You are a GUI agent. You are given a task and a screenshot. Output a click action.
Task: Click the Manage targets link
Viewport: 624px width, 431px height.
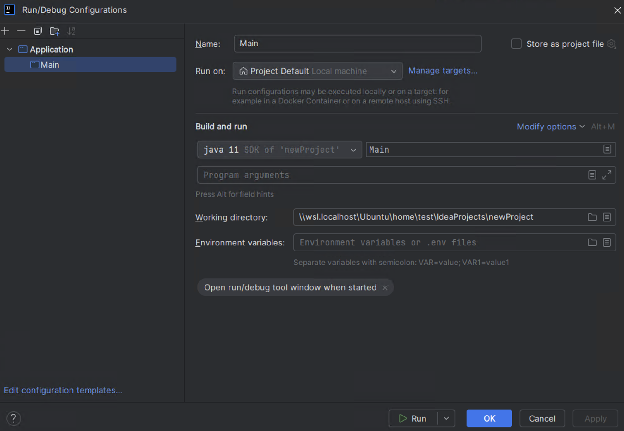tap(443, 70)
